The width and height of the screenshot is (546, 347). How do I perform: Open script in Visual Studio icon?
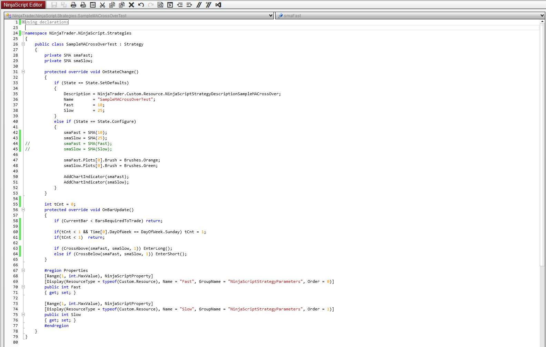tap(218, 5)
